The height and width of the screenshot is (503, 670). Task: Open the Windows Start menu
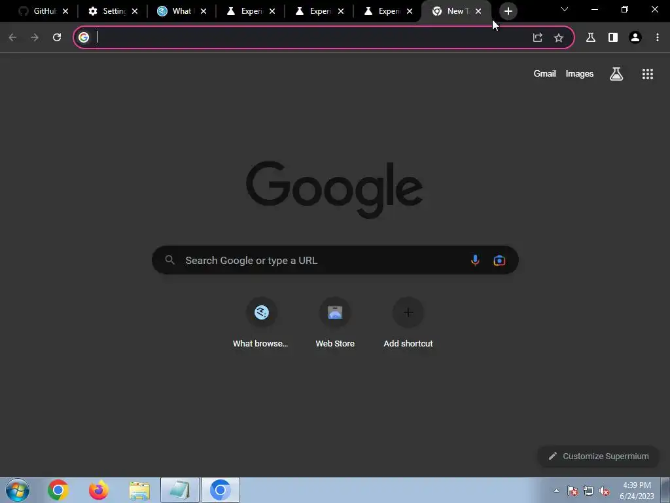(18, 490)
